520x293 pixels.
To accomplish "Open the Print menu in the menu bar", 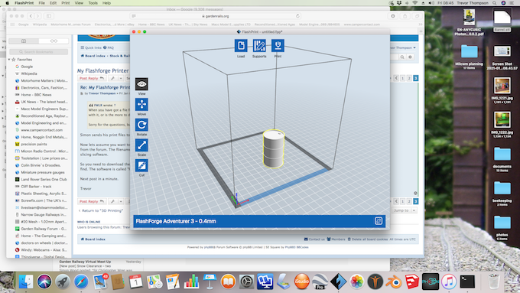I will (x=66, y=3).
